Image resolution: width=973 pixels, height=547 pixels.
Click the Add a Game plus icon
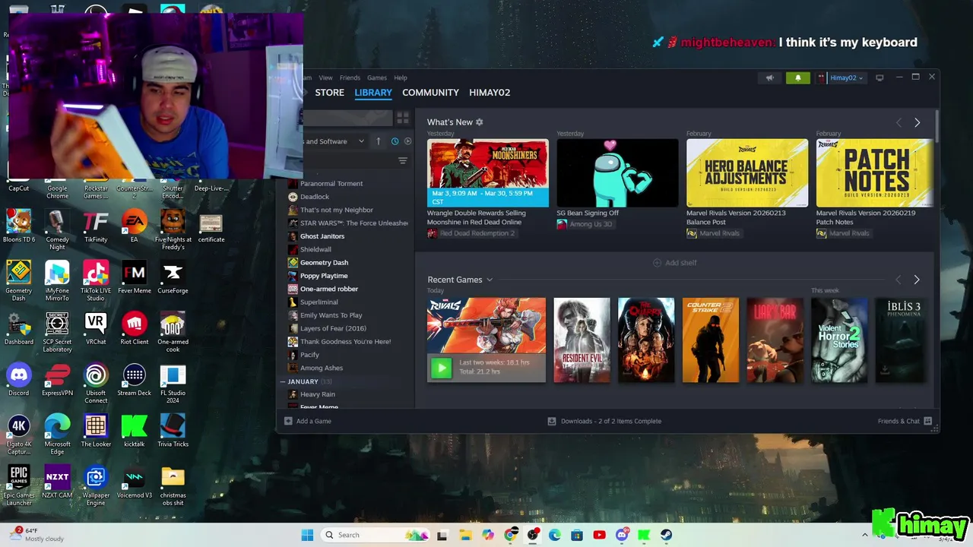(288, 421)
